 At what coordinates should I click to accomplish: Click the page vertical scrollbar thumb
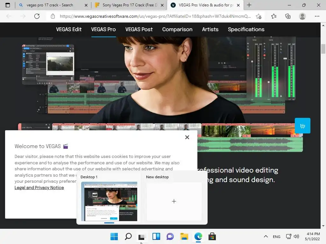[x=323, y=49]
